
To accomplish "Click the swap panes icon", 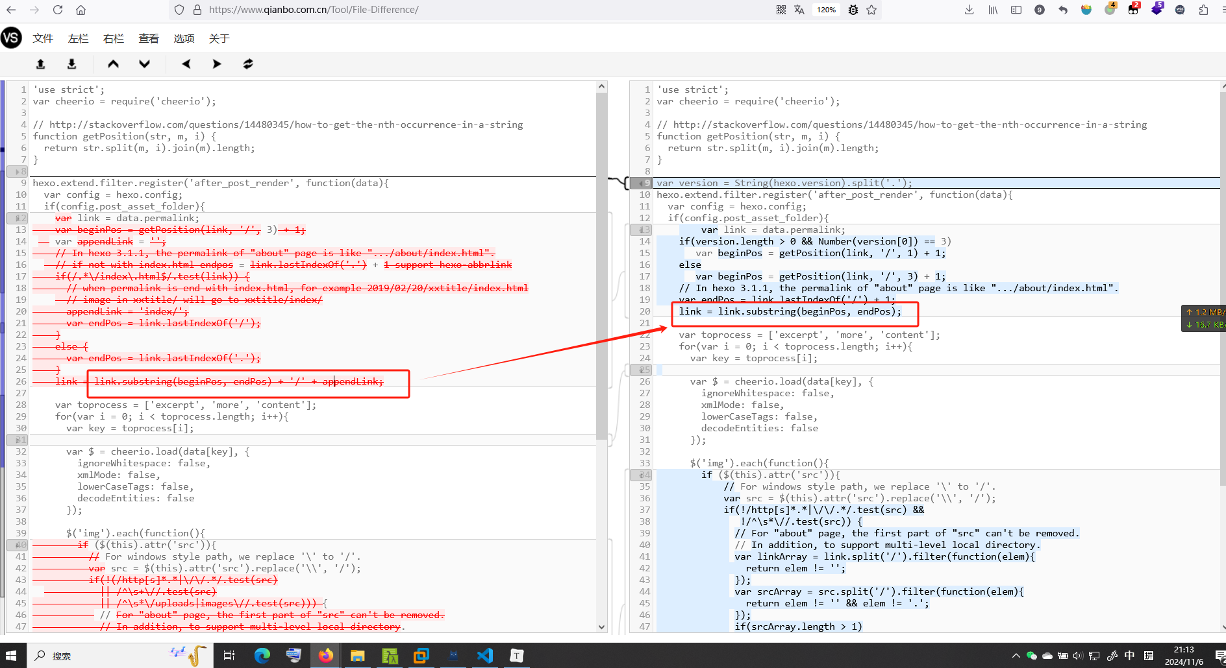I will [248, 64].
